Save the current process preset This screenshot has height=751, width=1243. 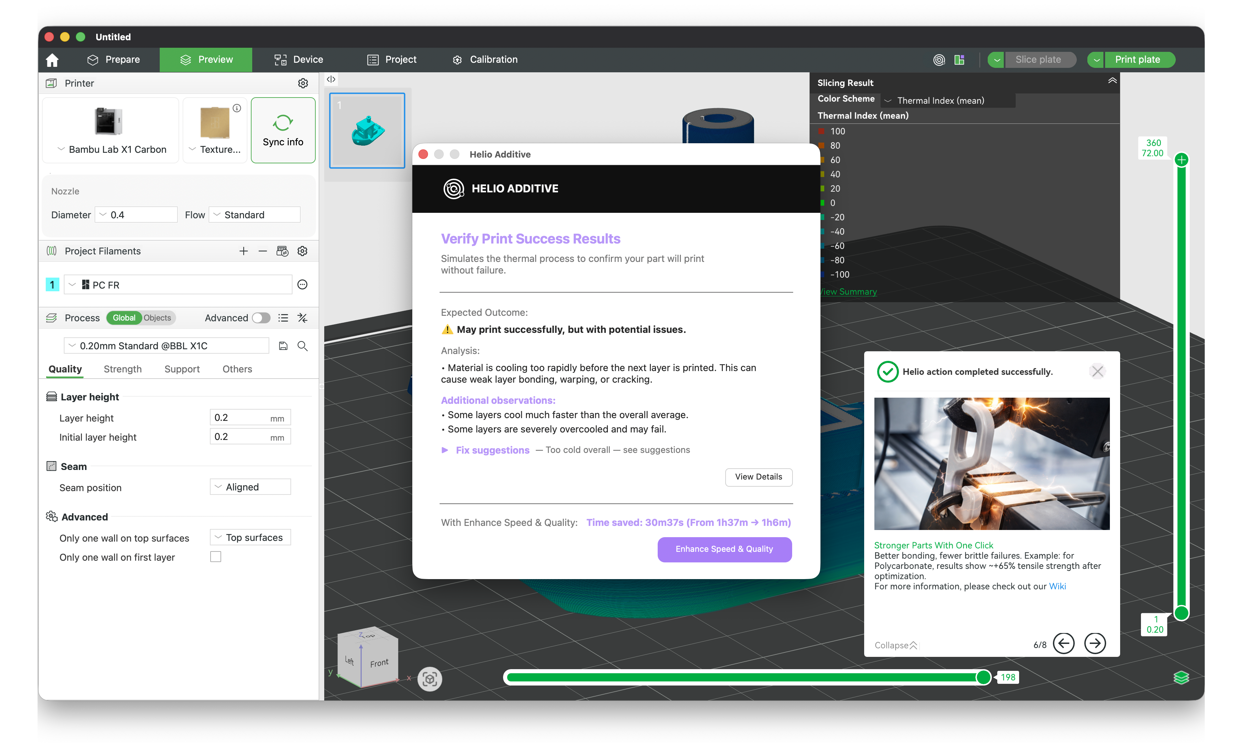click(283, 346)
